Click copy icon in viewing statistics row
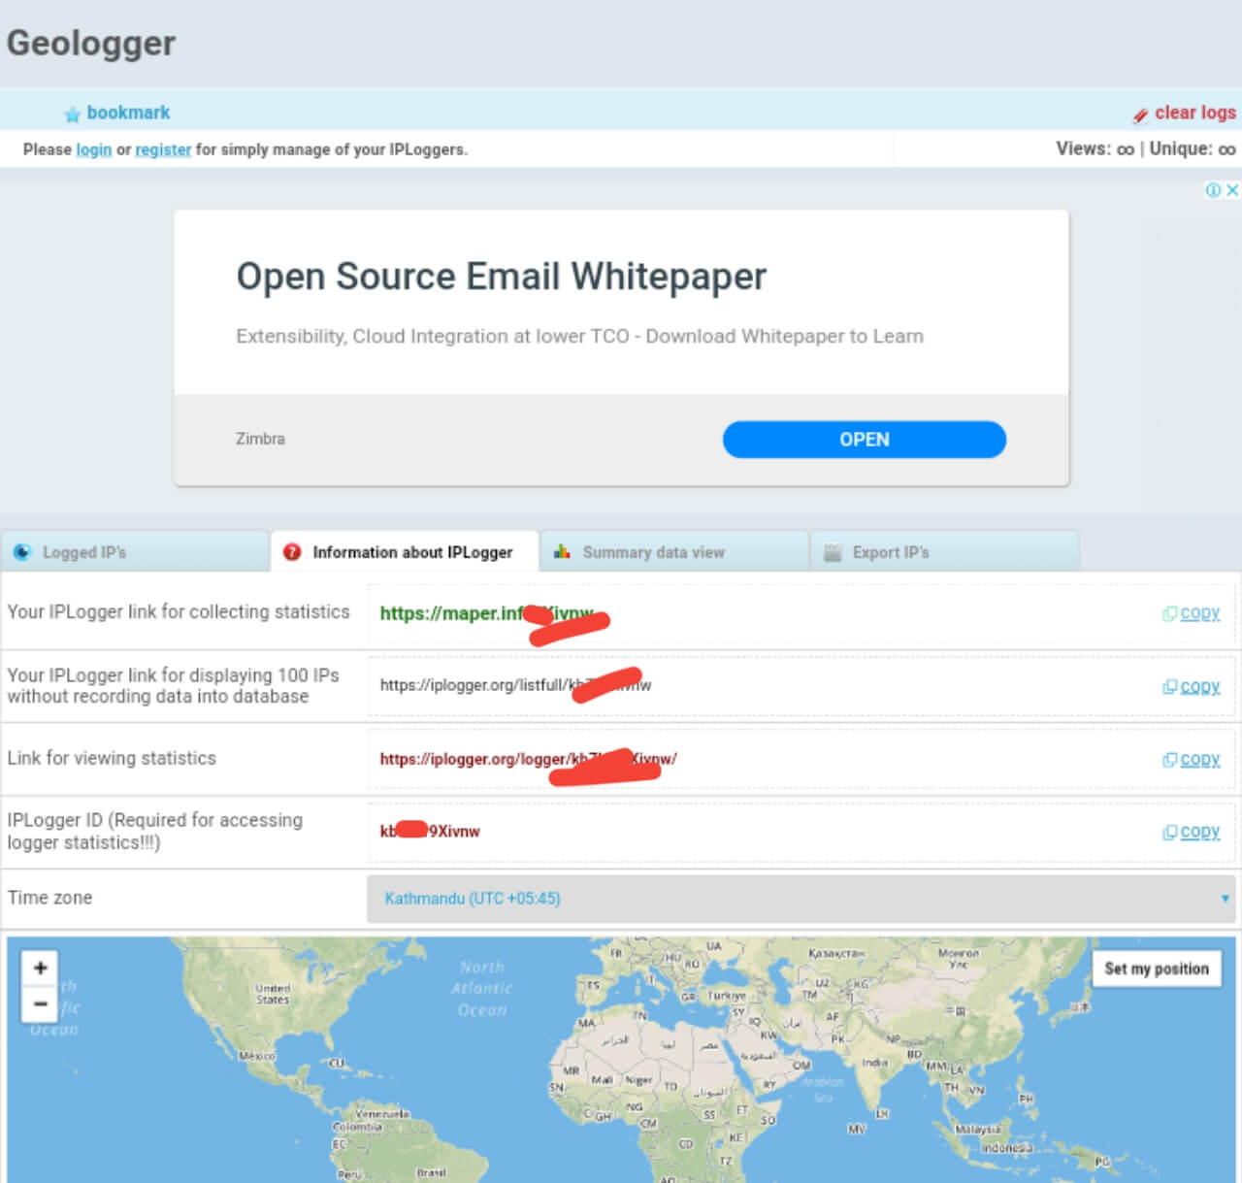This screenshot has width=1242, height=1183. [x=1170, y=760]
